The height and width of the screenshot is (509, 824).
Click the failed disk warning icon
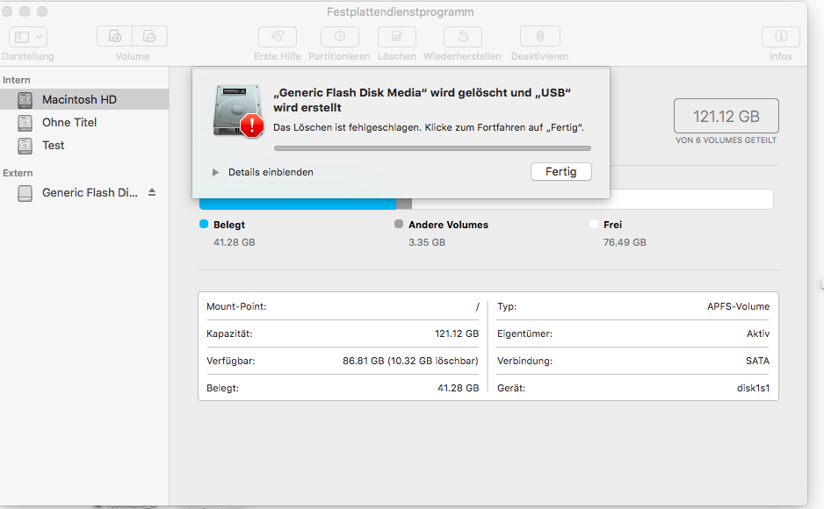tap(239, 111)
